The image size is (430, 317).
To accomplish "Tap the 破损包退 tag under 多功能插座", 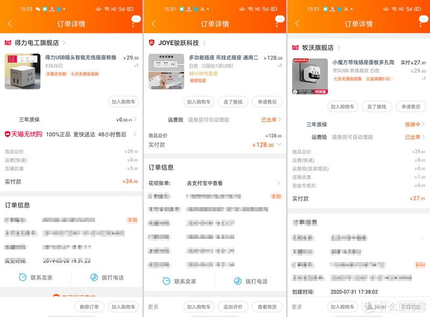I will coord(198,81).
